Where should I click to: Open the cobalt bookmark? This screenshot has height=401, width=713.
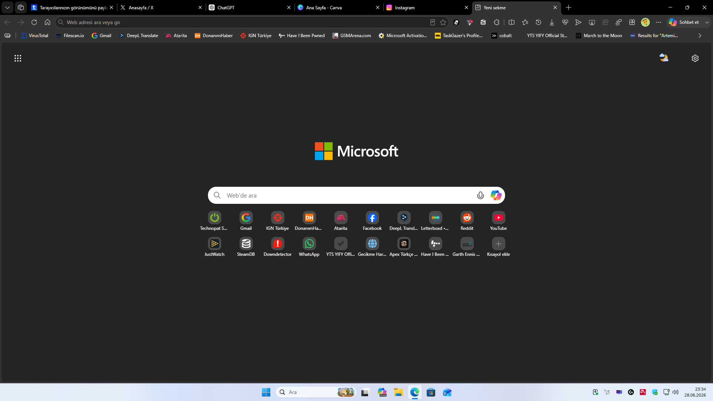[x=501, y=36]
